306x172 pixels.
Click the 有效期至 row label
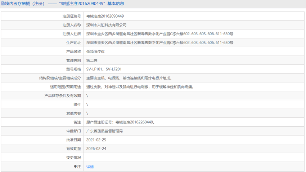click(x=73, y=149)
